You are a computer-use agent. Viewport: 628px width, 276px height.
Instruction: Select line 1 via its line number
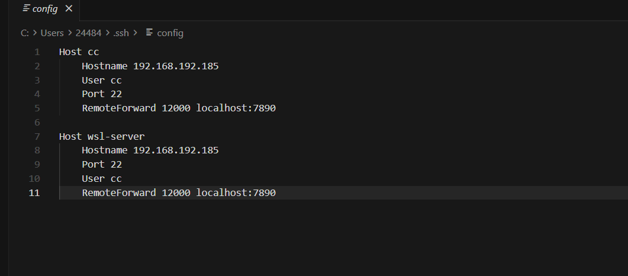pyautogui.click(x=37, y=52)
